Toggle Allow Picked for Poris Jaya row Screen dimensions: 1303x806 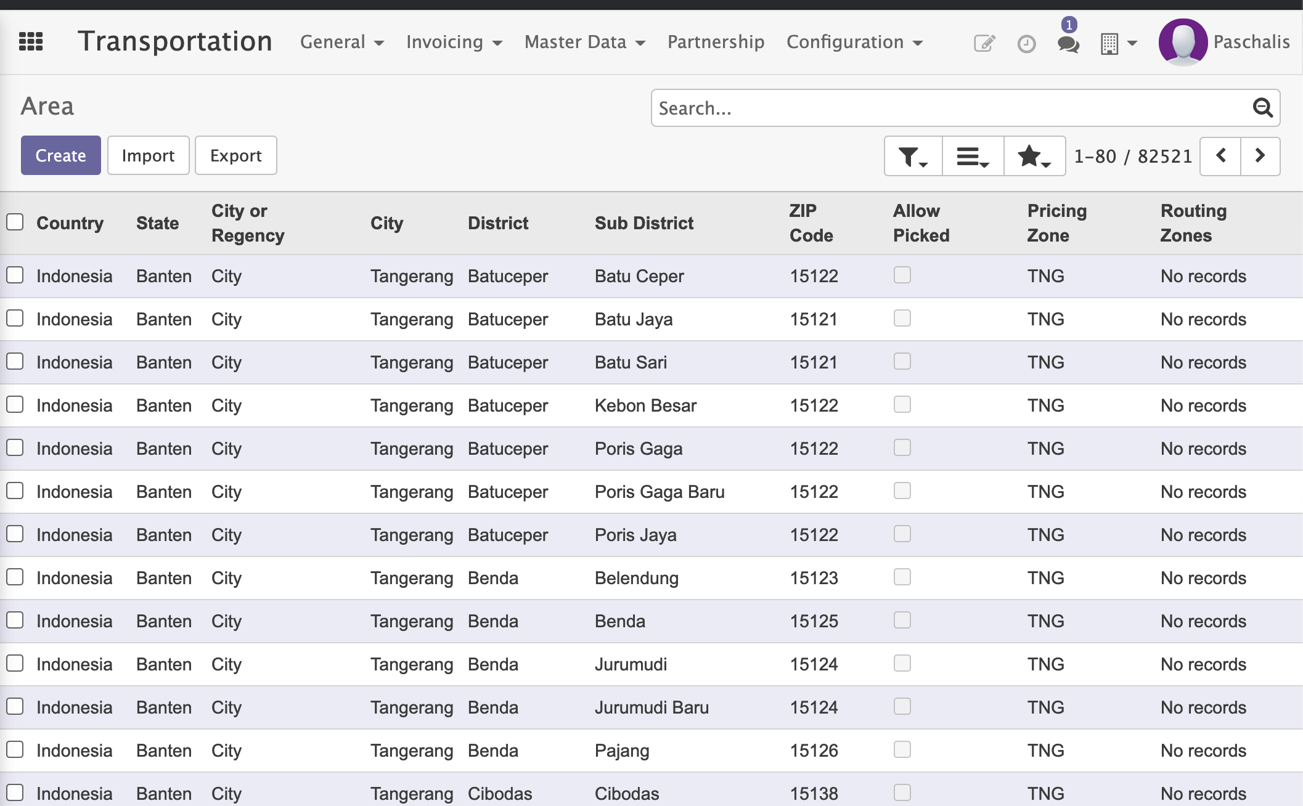click(x=902, y=534)
